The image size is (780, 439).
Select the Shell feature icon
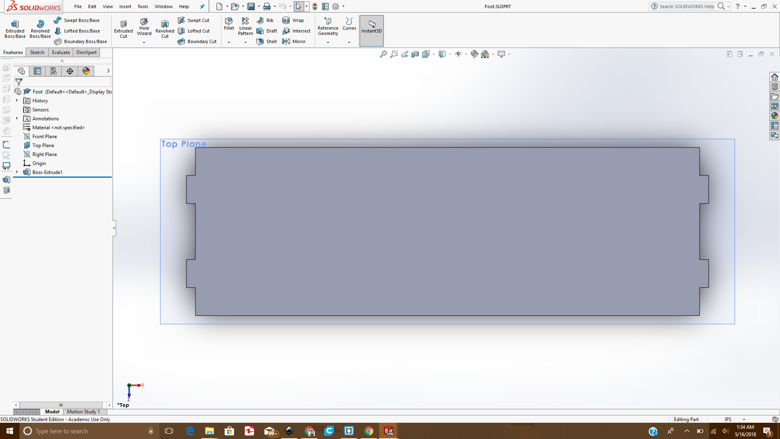click(x=260, y=41)
